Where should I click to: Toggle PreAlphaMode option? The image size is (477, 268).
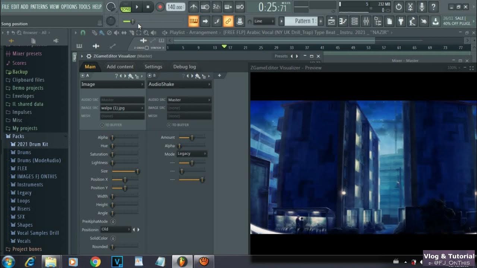(x=113, y=221)
